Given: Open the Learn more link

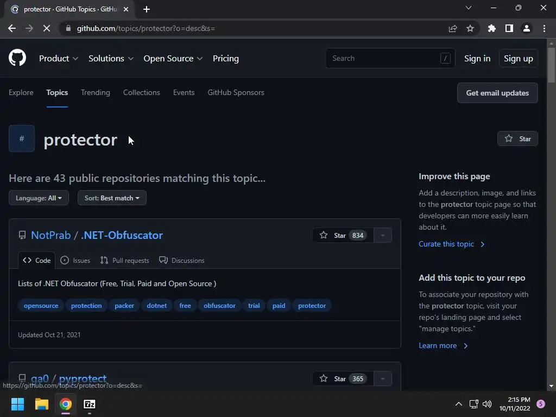Looking at the screenshot, I should [443, 346].
